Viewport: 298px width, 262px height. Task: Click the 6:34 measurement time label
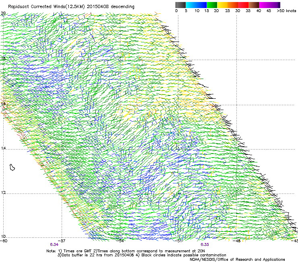click(x=54, y=245)
